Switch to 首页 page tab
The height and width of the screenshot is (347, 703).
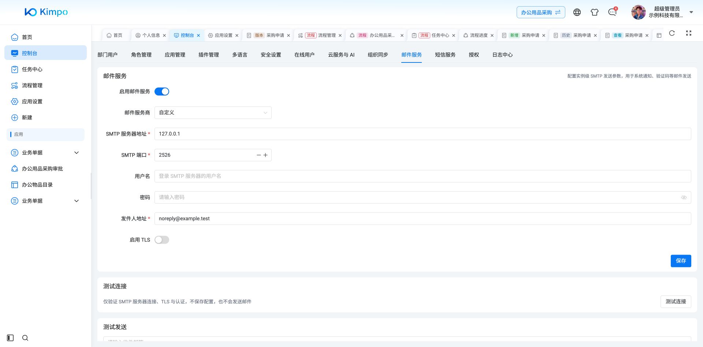(x=114, y=35)
